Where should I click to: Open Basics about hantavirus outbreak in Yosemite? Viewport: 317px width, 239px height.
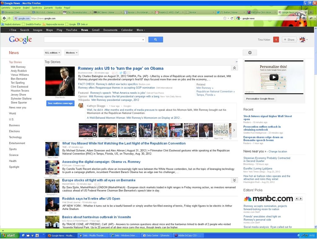click(x=97, y=217)
